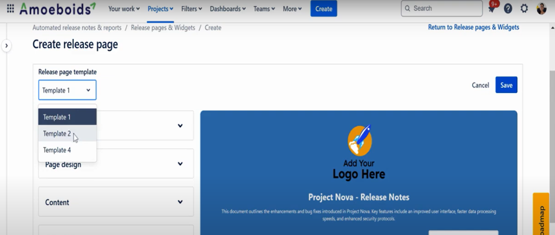
Task: Click the Create release page heading
Action: pyautogui.click(x=75, y=45)
